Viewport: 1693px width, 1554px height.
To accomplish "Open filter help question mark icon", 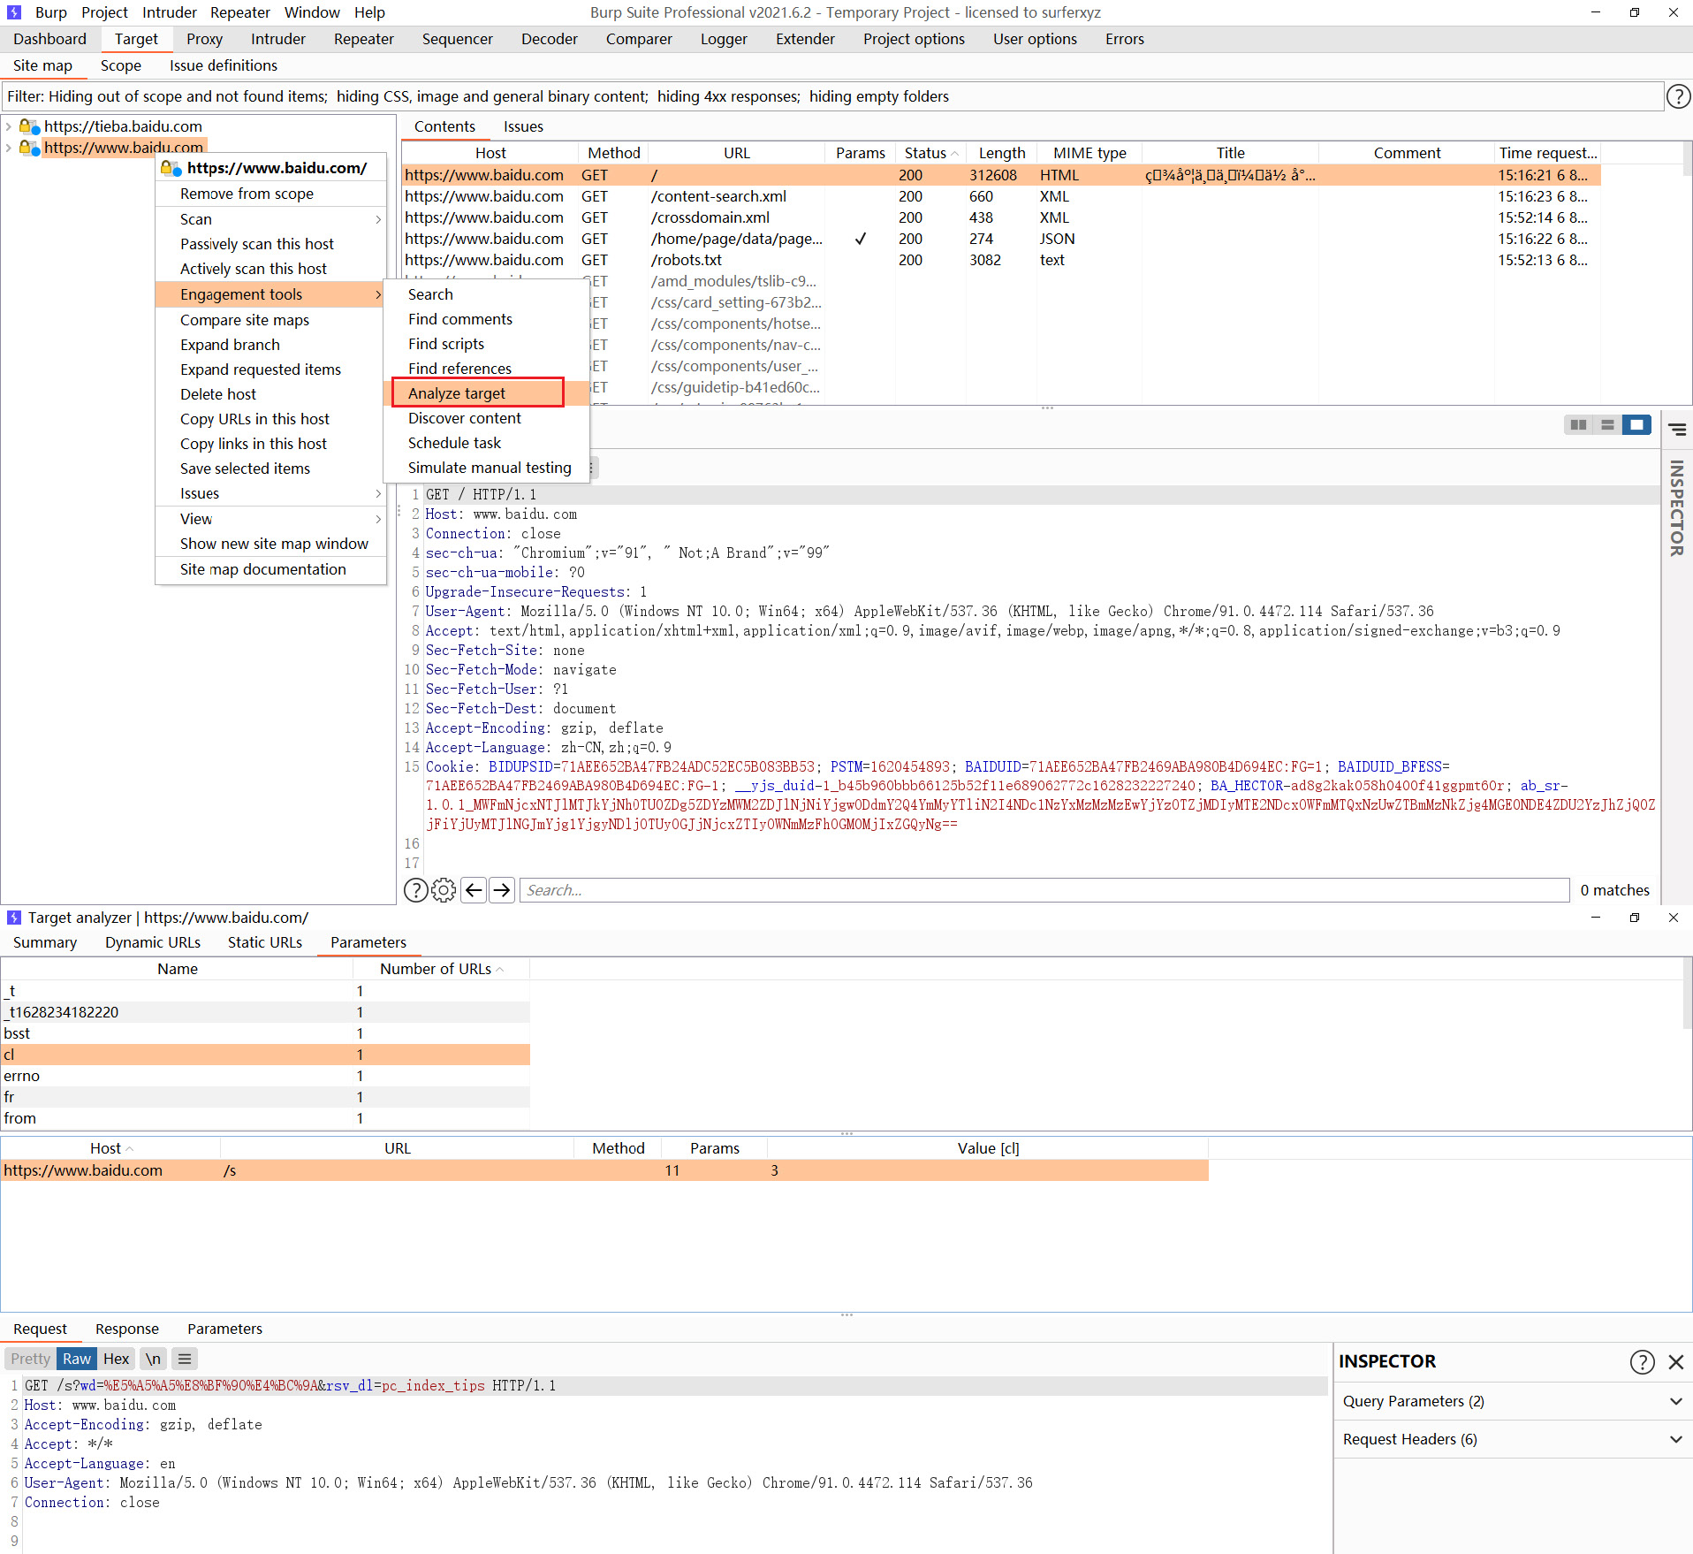I will [x=1678, y=96].
